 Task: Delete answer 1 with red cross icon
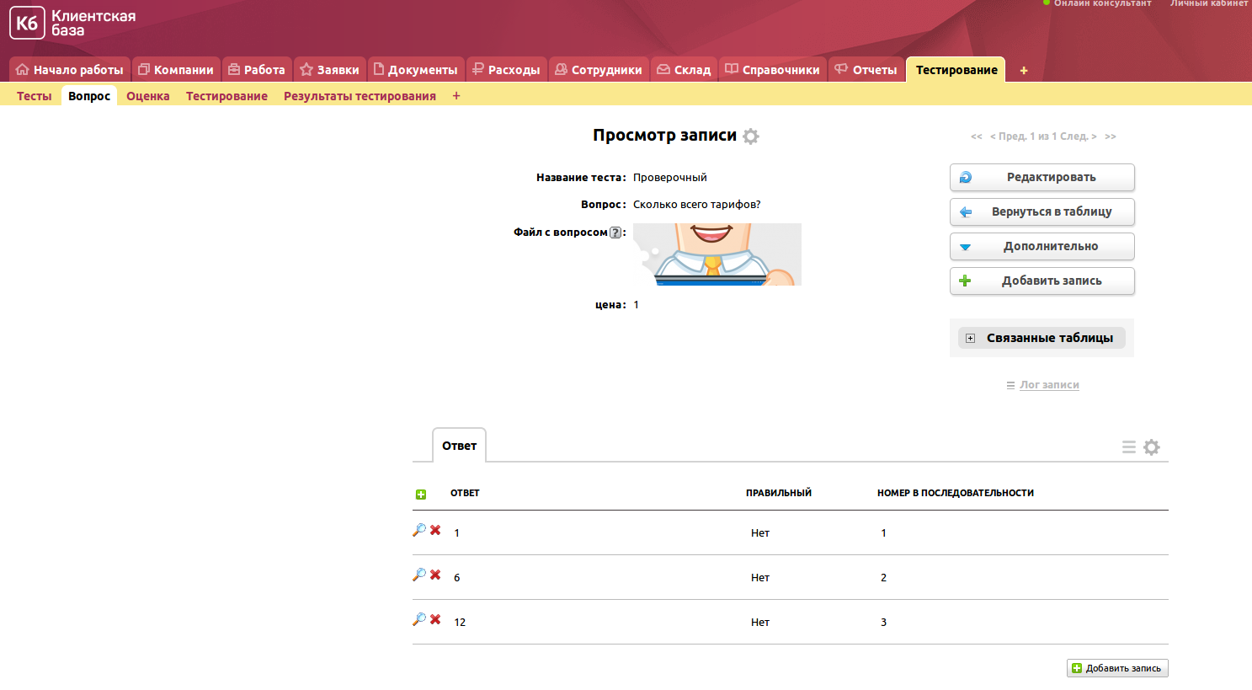(435, 530)
